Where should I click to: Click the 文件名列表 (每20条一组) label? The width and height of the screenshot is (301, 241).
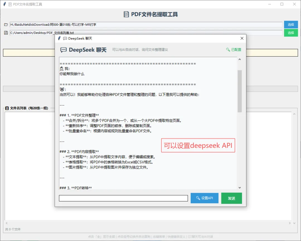coord(29,108)
